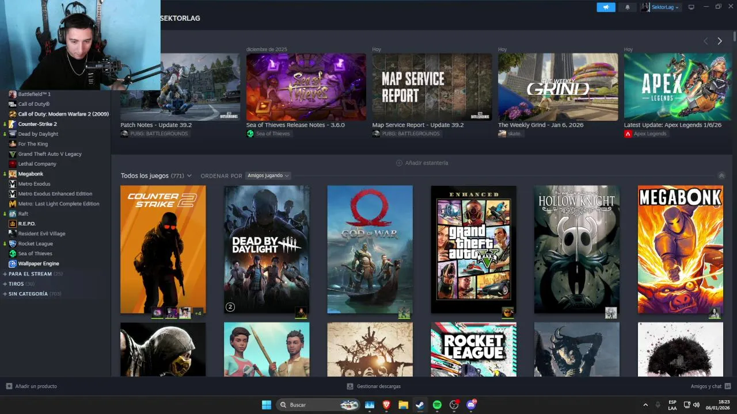Collapse the shelf with double-chevron icon
Viewport: 737px width, 414px height.
(721, 176)
